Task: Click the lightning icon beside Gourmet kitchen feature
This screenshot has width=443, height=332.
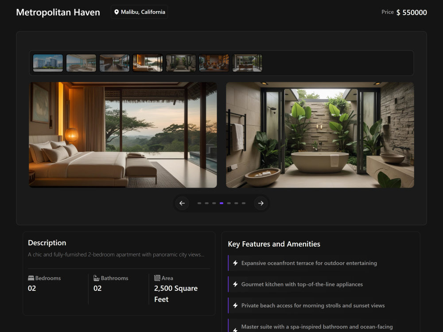Action: (235, 284)
